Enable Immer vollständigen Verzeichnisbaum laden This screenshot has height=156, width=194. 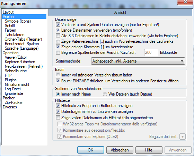coord(58,75)
